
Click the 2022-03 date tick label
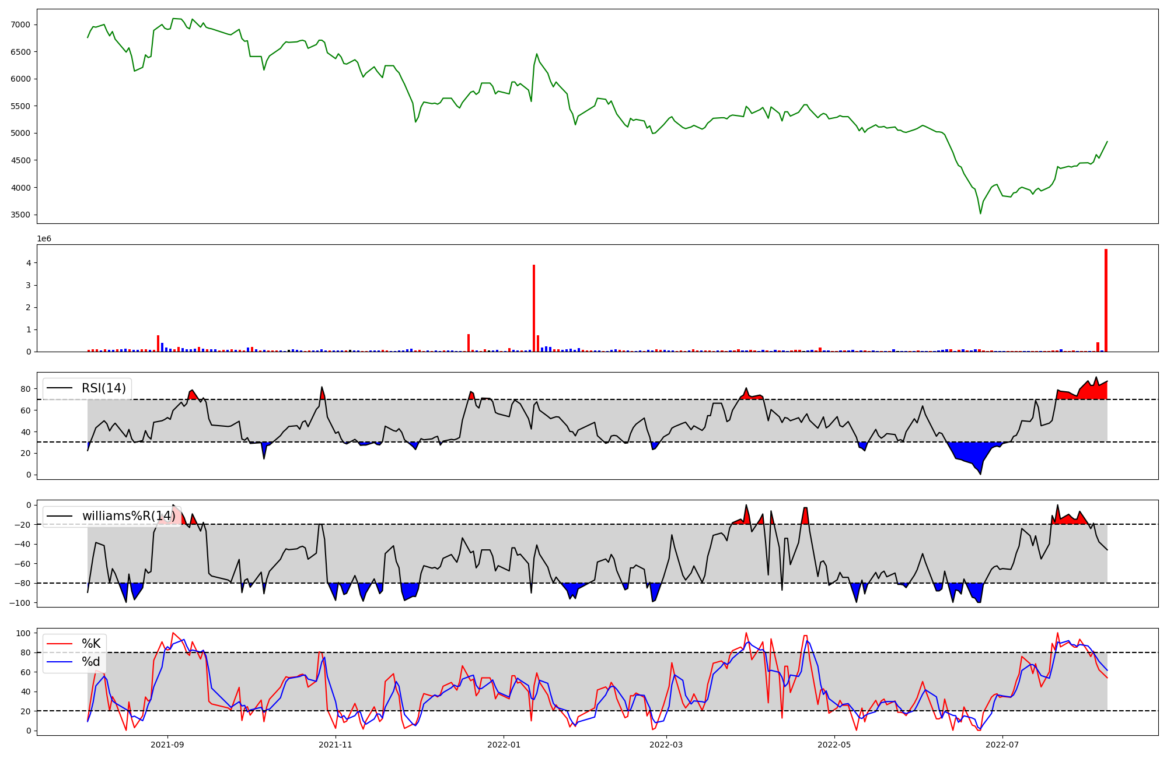point(666,745)
